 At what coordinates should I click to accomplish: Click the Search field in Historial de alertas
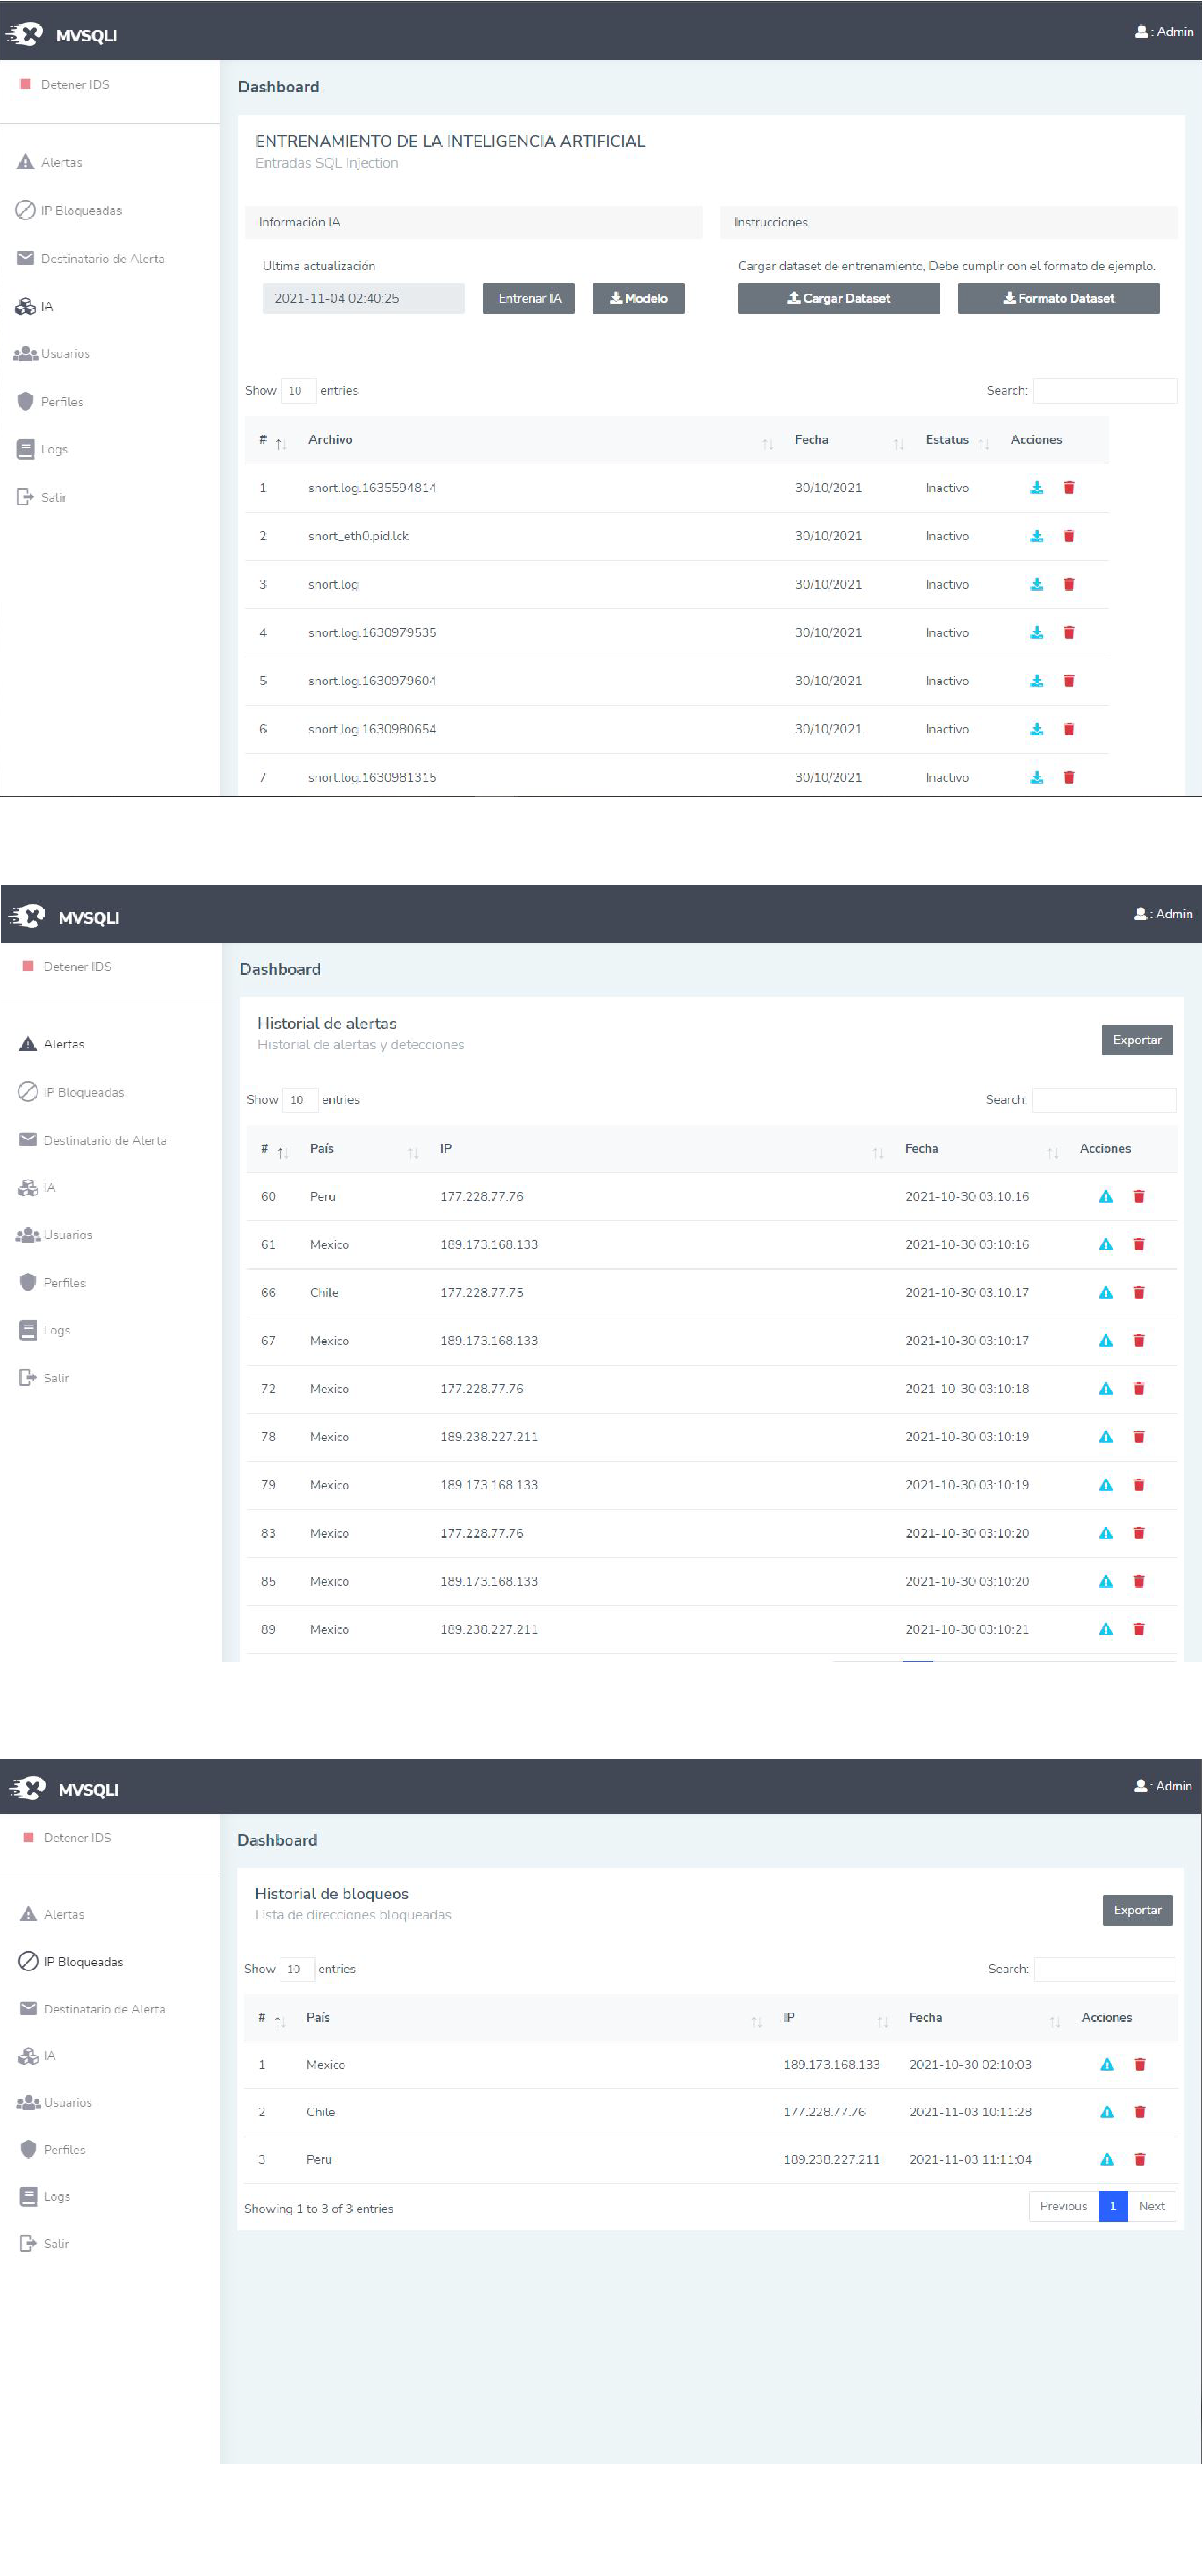tap(1103, 1100)
